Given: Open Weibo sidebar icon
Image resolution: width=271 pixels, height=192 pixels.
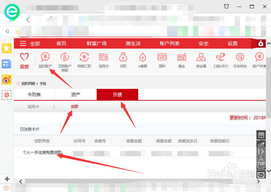Looking at the screenshot, I should pyautogui.click(x=7, y=80).
